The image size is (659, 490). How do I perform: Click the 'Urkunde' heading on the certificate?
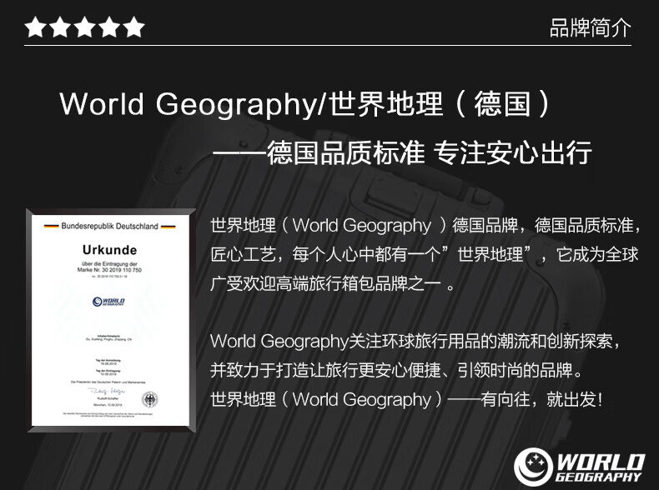[x=109, y=250]
